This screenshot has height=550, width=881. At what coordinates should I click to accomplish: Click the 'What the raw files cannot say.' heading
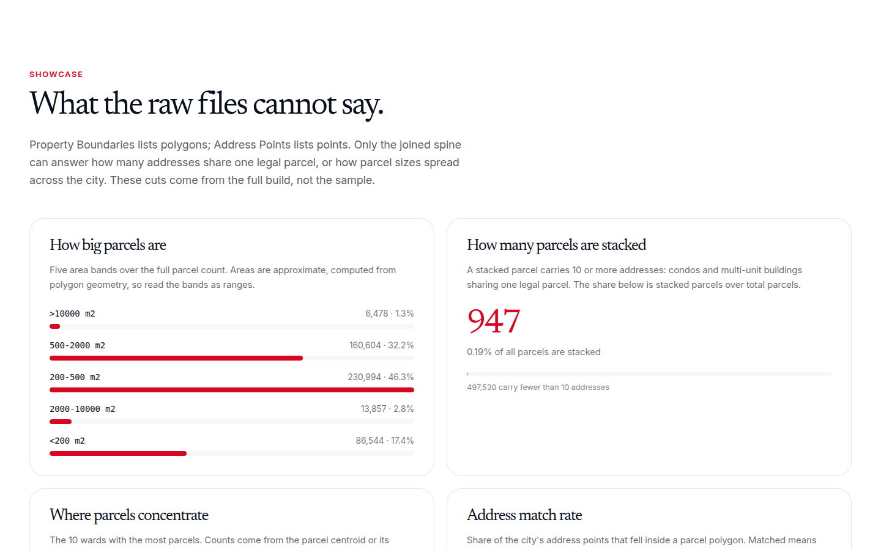(x=207, y=103)
